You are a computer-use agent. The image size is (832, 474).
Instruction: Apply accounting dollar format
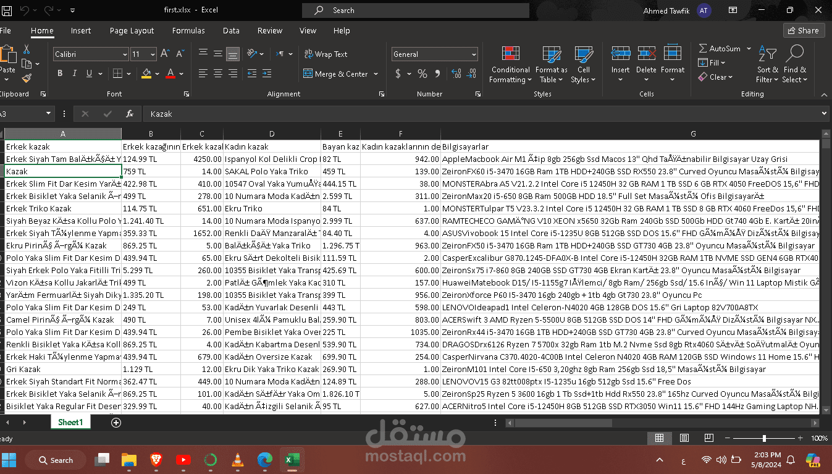398,74
